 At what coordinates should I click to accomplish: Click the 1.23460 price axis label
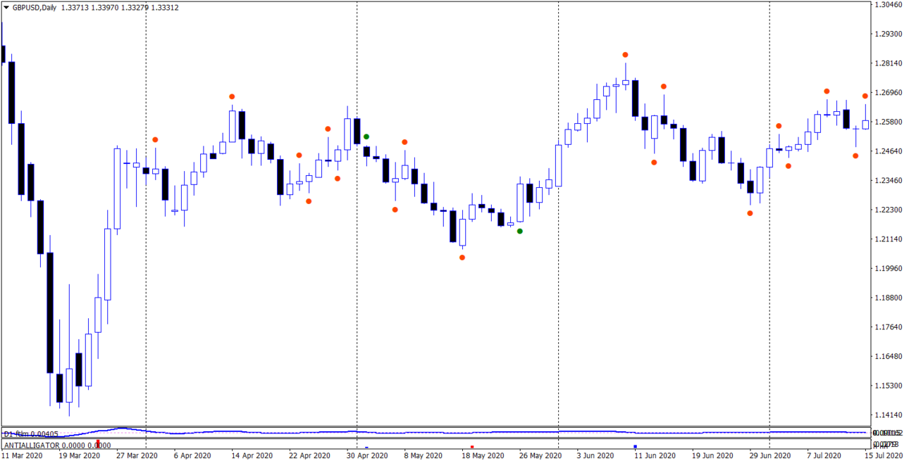(889, 181)
